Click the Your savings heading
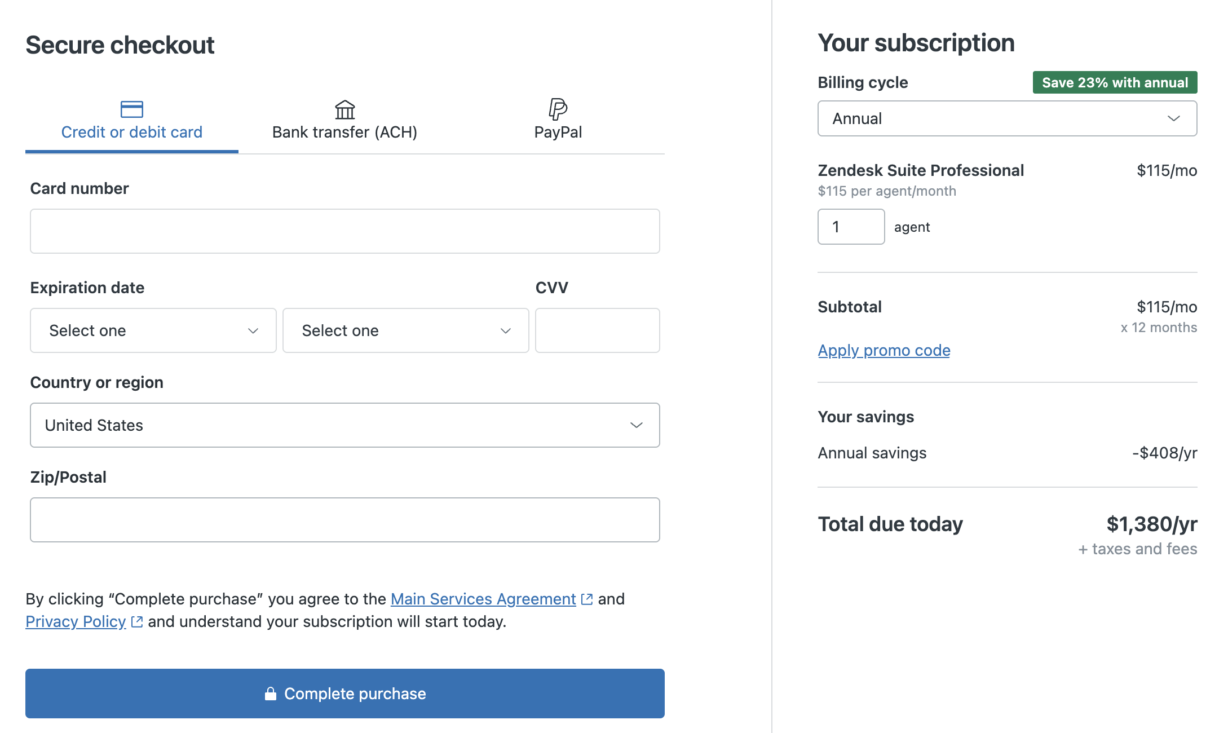 pos(866,417)
